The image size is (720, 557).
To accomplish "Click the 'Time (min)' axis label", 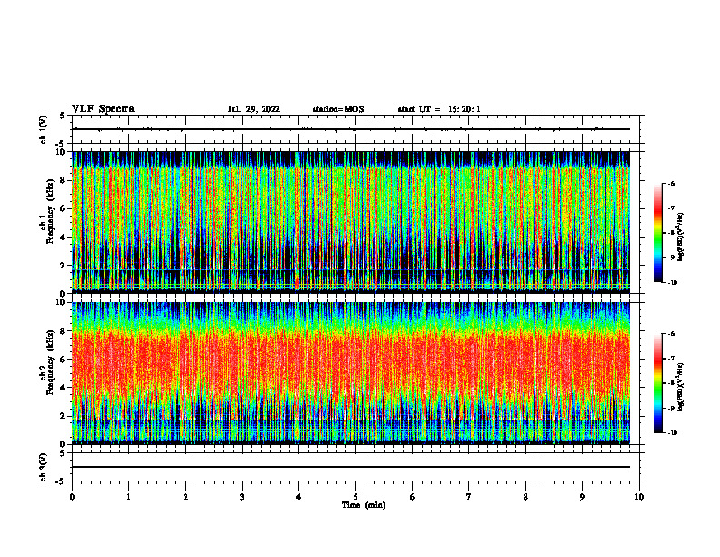I will 364,505.
